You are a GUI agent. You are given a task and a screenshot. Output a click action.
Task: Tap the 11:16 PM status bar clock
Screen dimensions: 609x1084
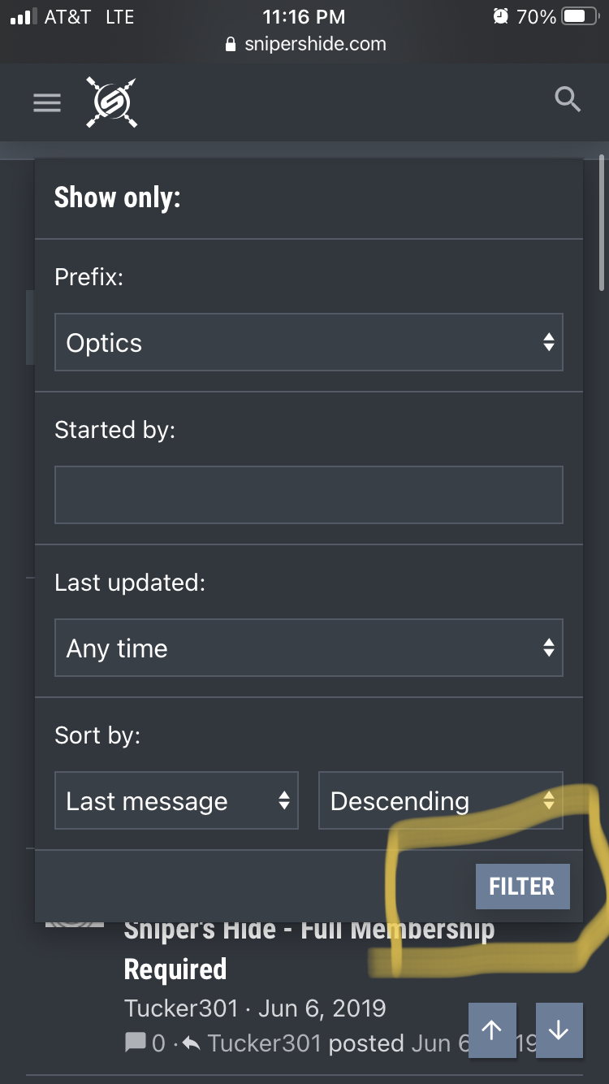[x=304, y=16]
